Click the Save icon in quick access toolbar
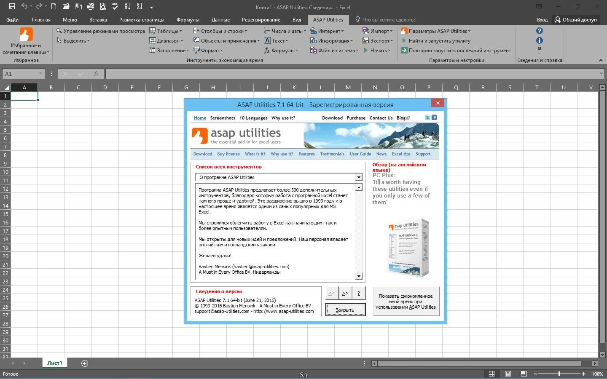Image resolution: width=607 pixels, height=379 pixels. (12, 6)
